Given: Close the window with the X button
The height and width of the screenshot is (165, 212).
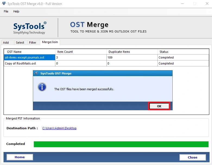Looking at the screenshot, I should pos(207,4).
